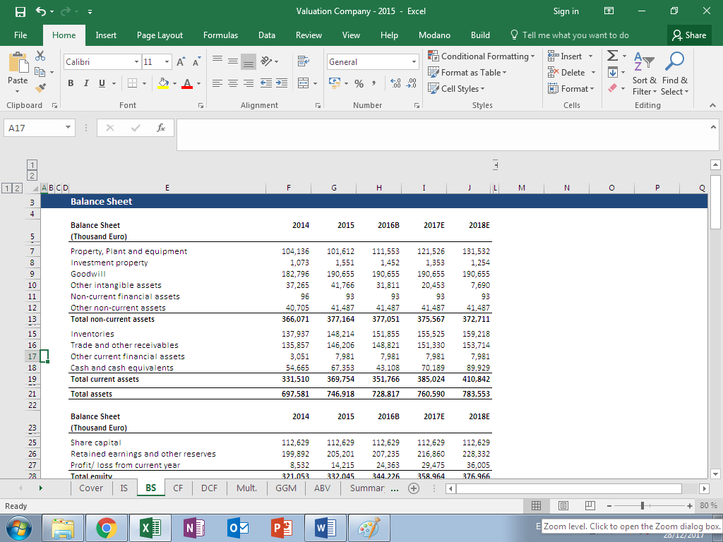Switch to the DCF sheet tab
The height and width of the screenshot is (542, 723).
210,488
